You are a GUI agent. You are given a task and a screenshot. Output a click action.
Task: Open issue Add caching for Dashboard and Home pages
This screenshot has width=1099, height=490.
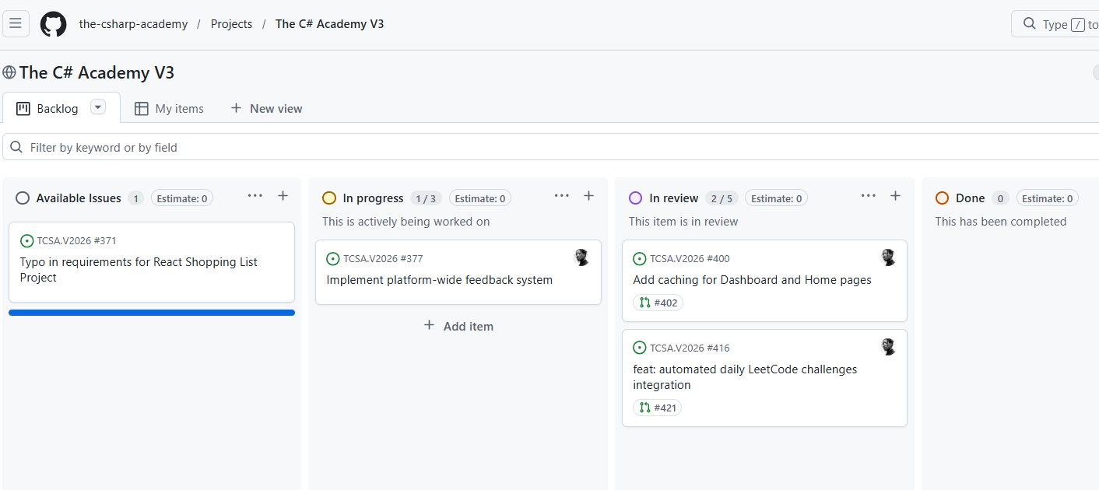[752, 280]
